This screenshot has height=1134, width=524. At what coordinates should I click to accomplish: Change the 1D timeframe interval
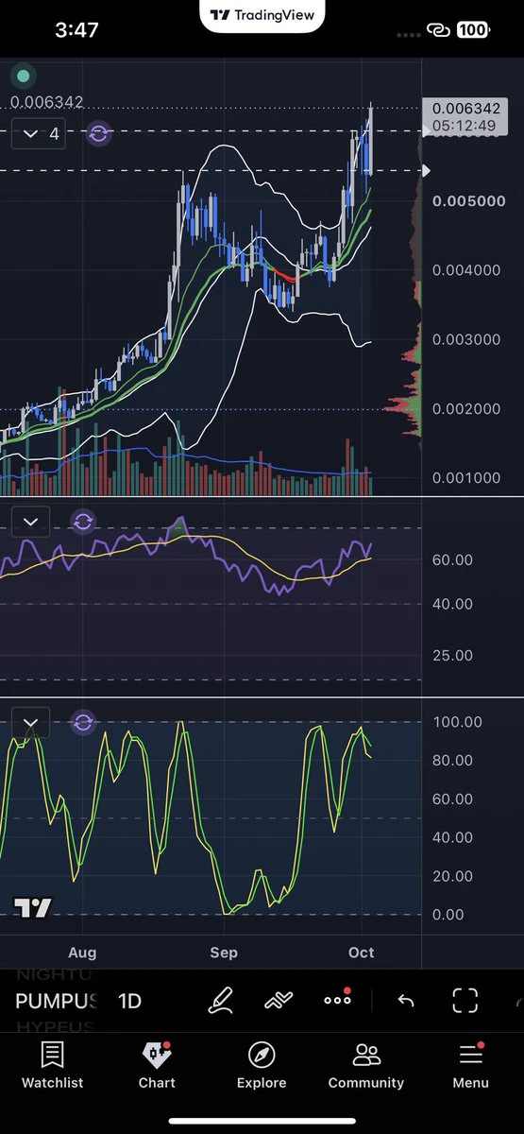(129, 1001)
